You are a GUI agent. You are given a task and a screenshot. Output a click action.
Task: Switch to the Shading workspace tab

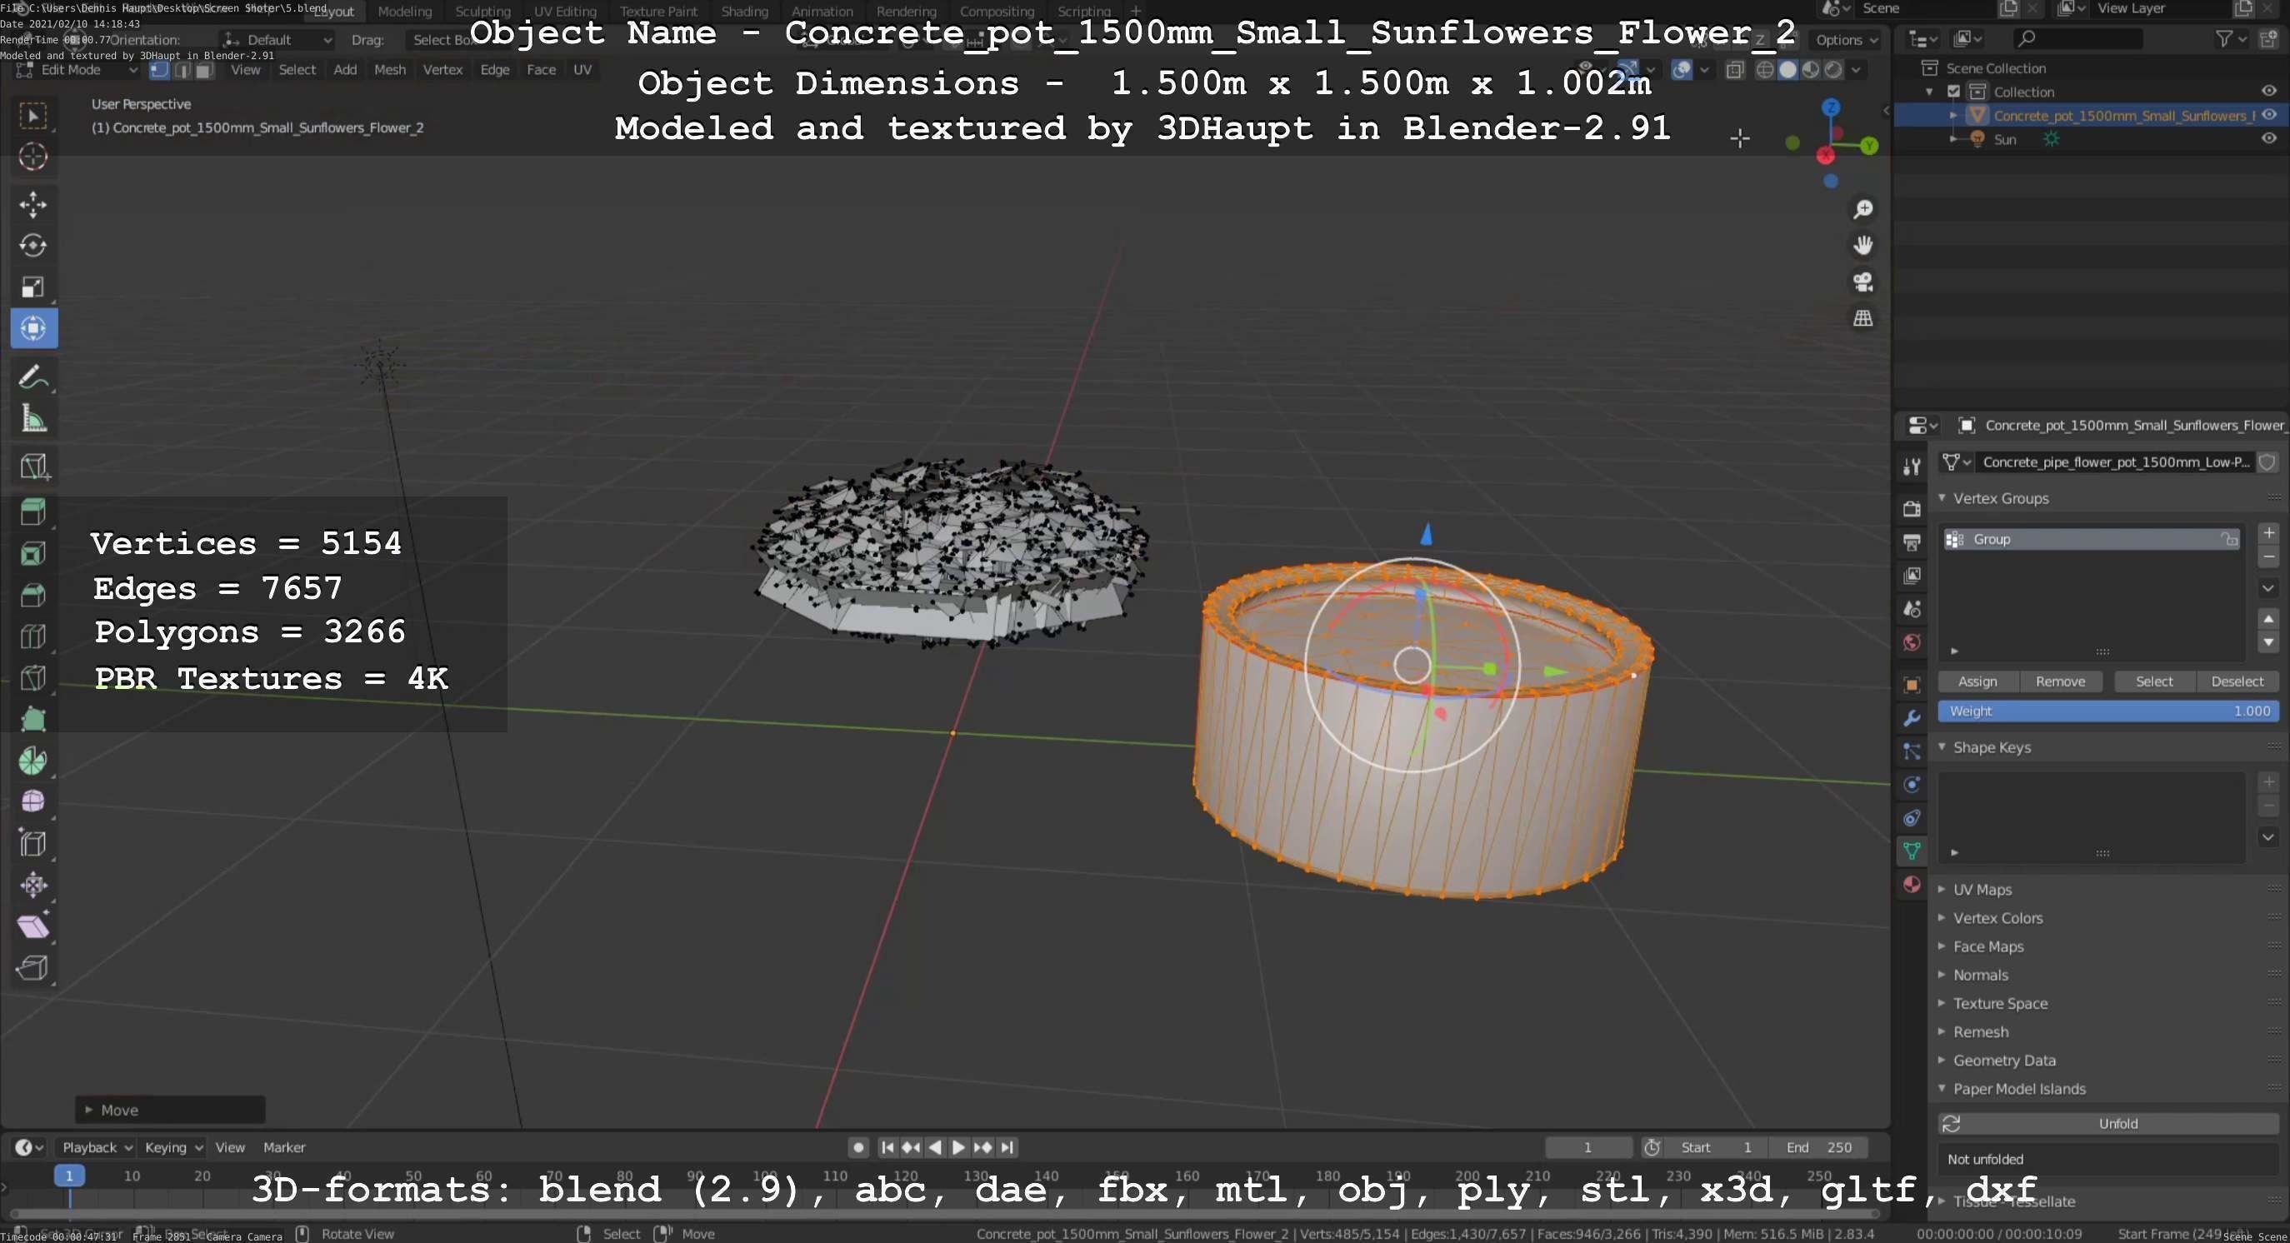point(744,12)
